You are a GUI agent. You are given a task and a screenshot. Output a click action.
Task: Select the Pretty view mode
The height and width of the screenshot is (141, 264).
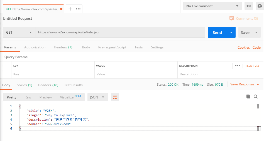tap(12, 97)
